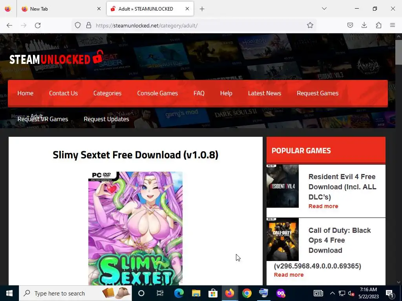Close the Adult » STEAMUNLOCKED tab
This screenshot has width=402, height=301.
[x=187, y=9]
